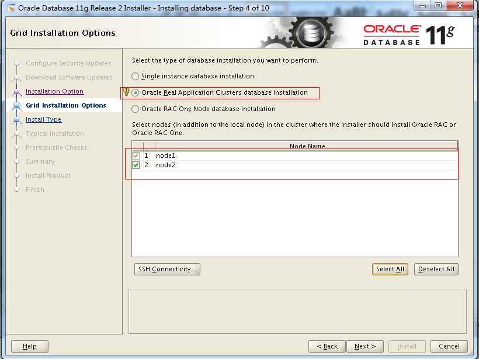The image size is (479, 359).
Task: Maximize the Oracle installer window
Action: (x=438, y=6)
